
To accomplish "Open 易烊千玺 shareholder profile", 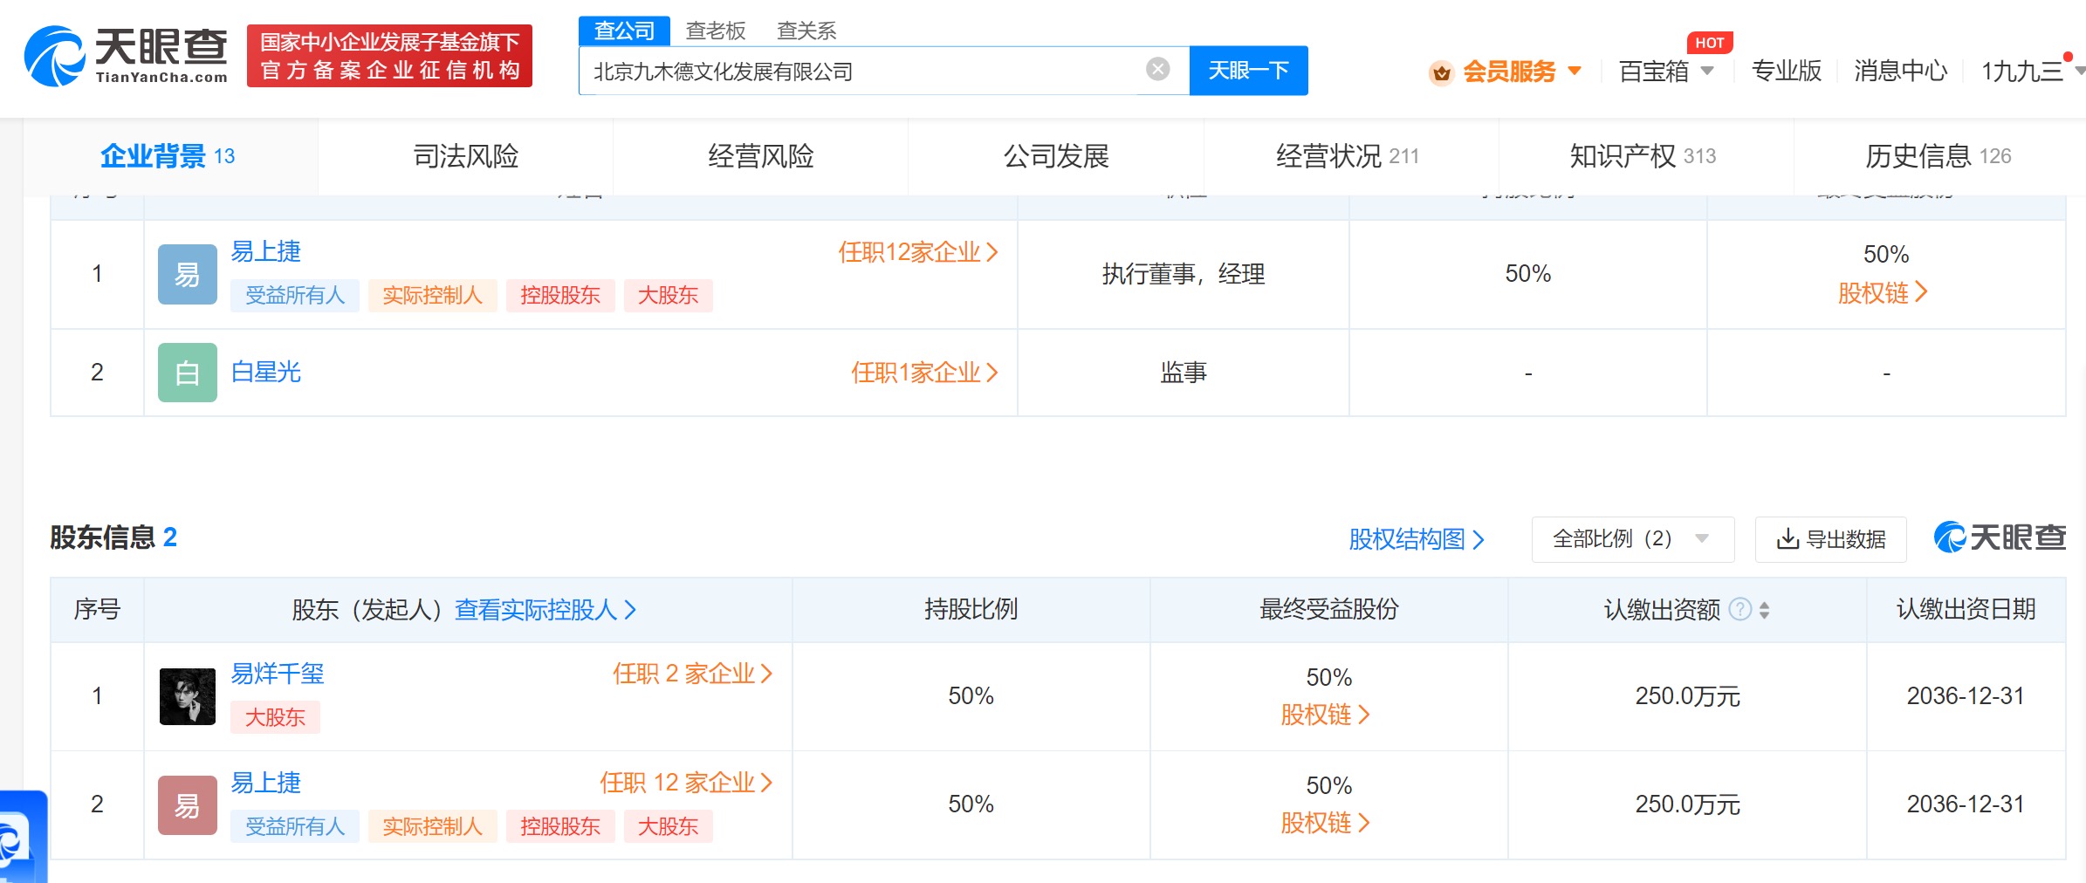I will click(x=278, y=674).
